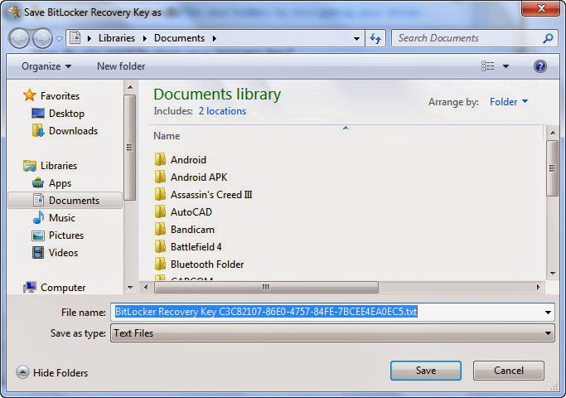Expand arrow after Documents in address bar
Image resolution: width=566 pixels, height=398 pixels.
pyautogui.click(x=215, y=38)
